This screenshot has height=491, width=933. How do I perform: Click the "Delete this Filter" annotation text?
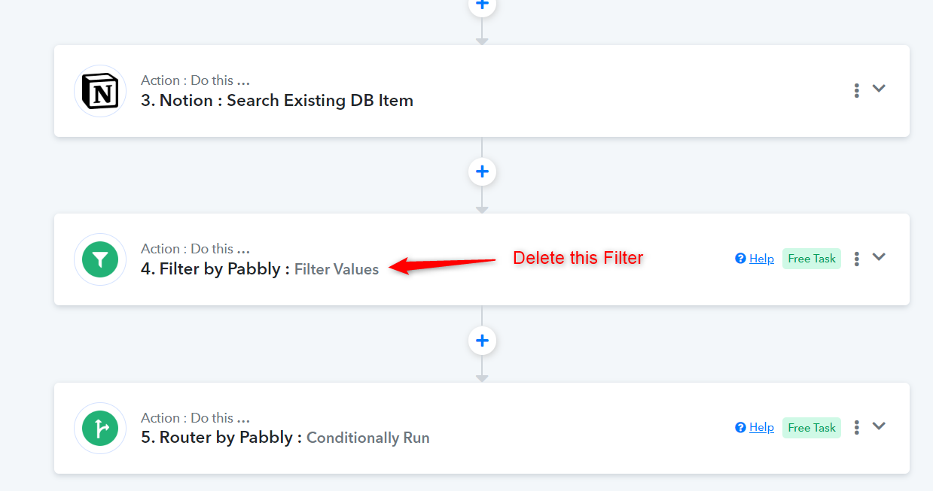point(578,258)
